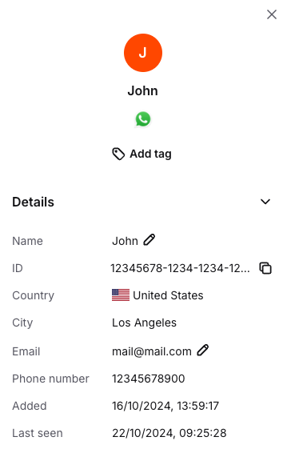Screen dimensions: 291x453
Task: Click the United States flag icon
Action: click(x=121, y=295)
